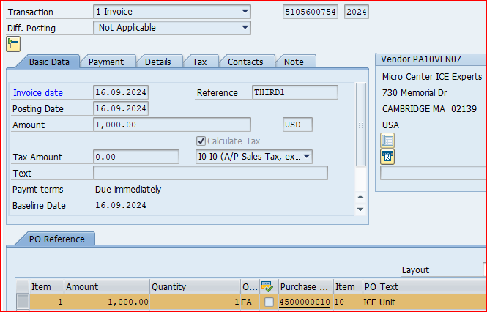
Task: Open vendor master data display icon
Action: [388, 140]
